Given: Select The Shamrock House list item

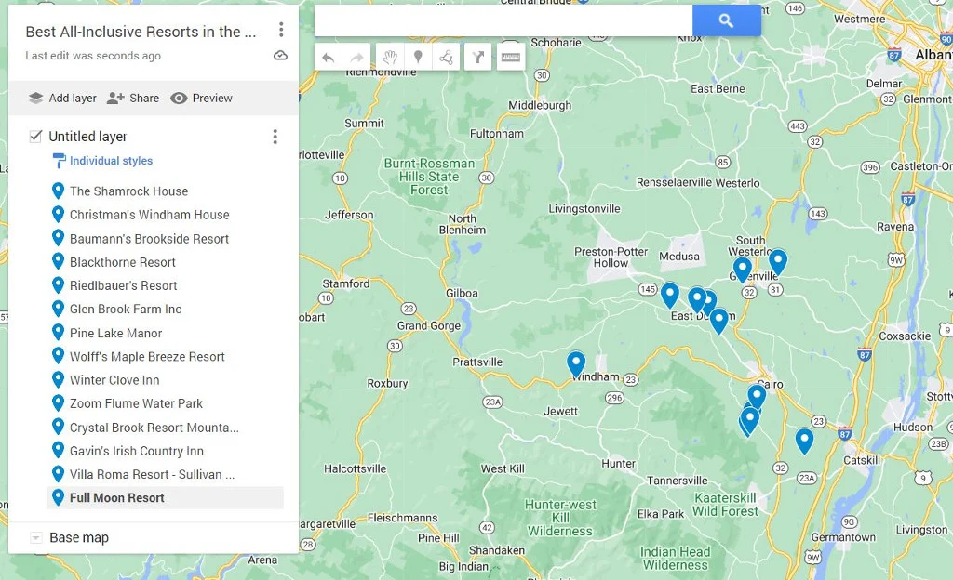Looking at the screenshot, I should click(x=128, y=191).
